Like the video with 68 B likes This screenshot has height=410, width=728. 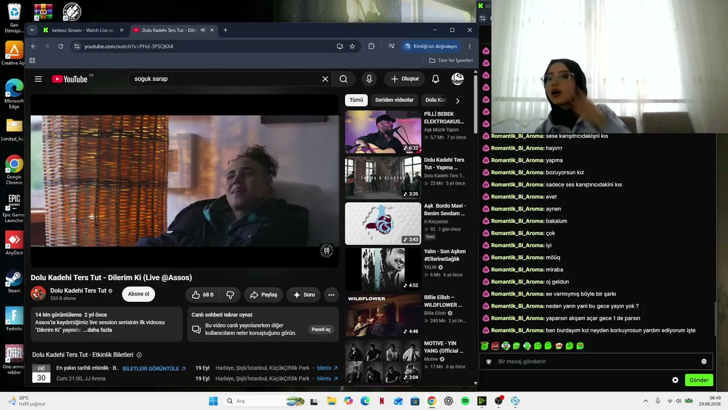coord(202,294)
